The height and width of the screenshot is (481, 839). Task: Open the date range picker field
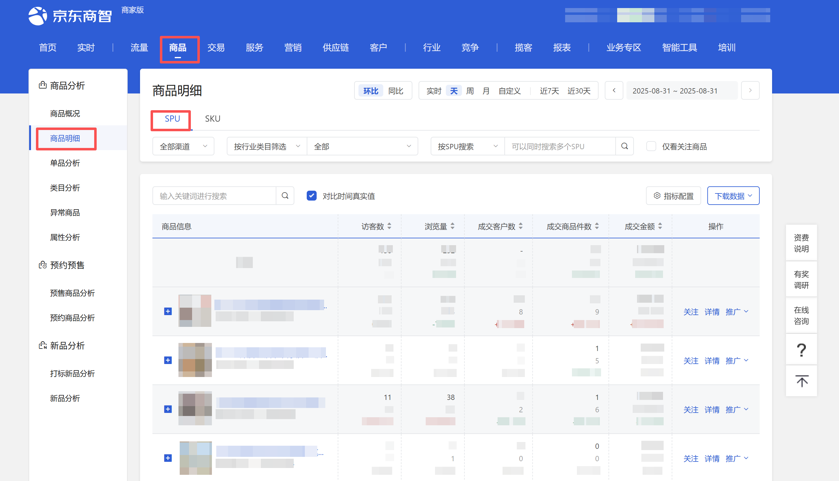[682, 90]
